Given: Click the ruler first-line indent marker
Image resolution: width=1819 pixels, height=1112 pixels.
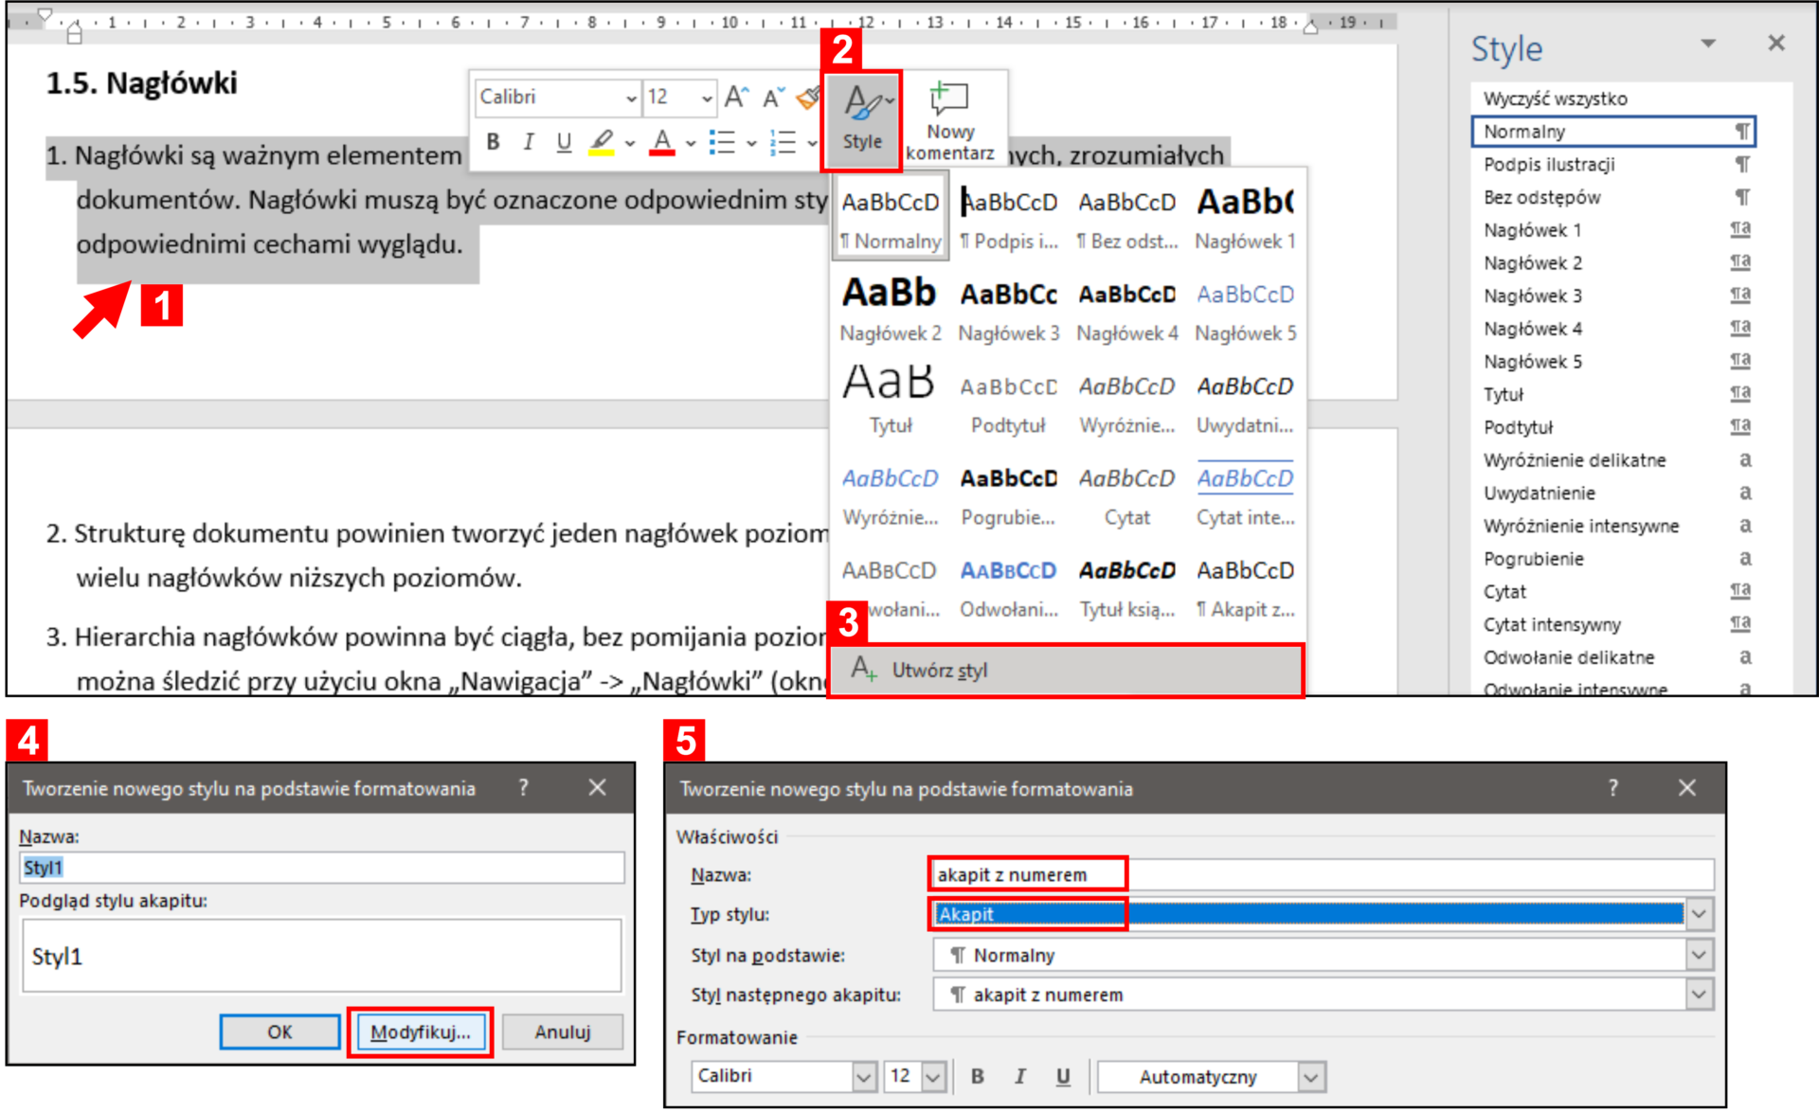Looking at the screenshot, I should 45,15.
